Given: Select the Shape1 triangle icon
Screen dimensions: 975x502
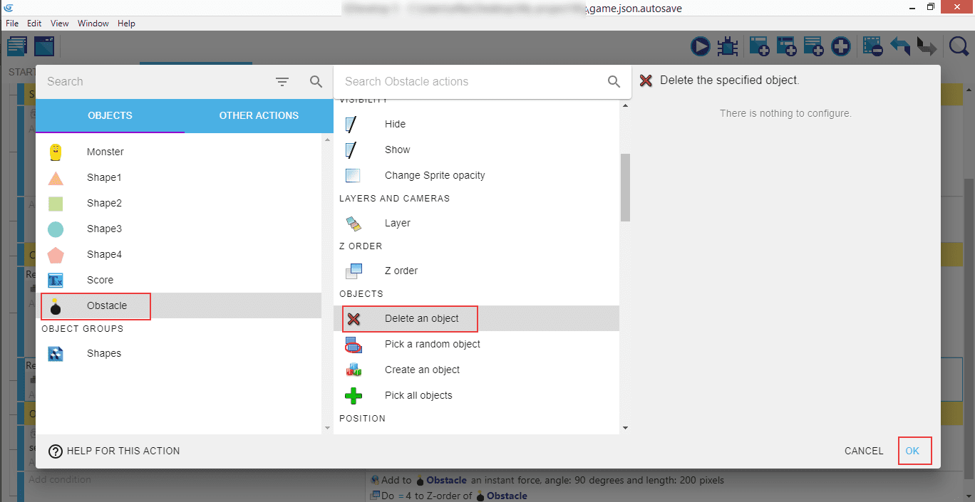Looking at the screenshot, I should (56, 177).
